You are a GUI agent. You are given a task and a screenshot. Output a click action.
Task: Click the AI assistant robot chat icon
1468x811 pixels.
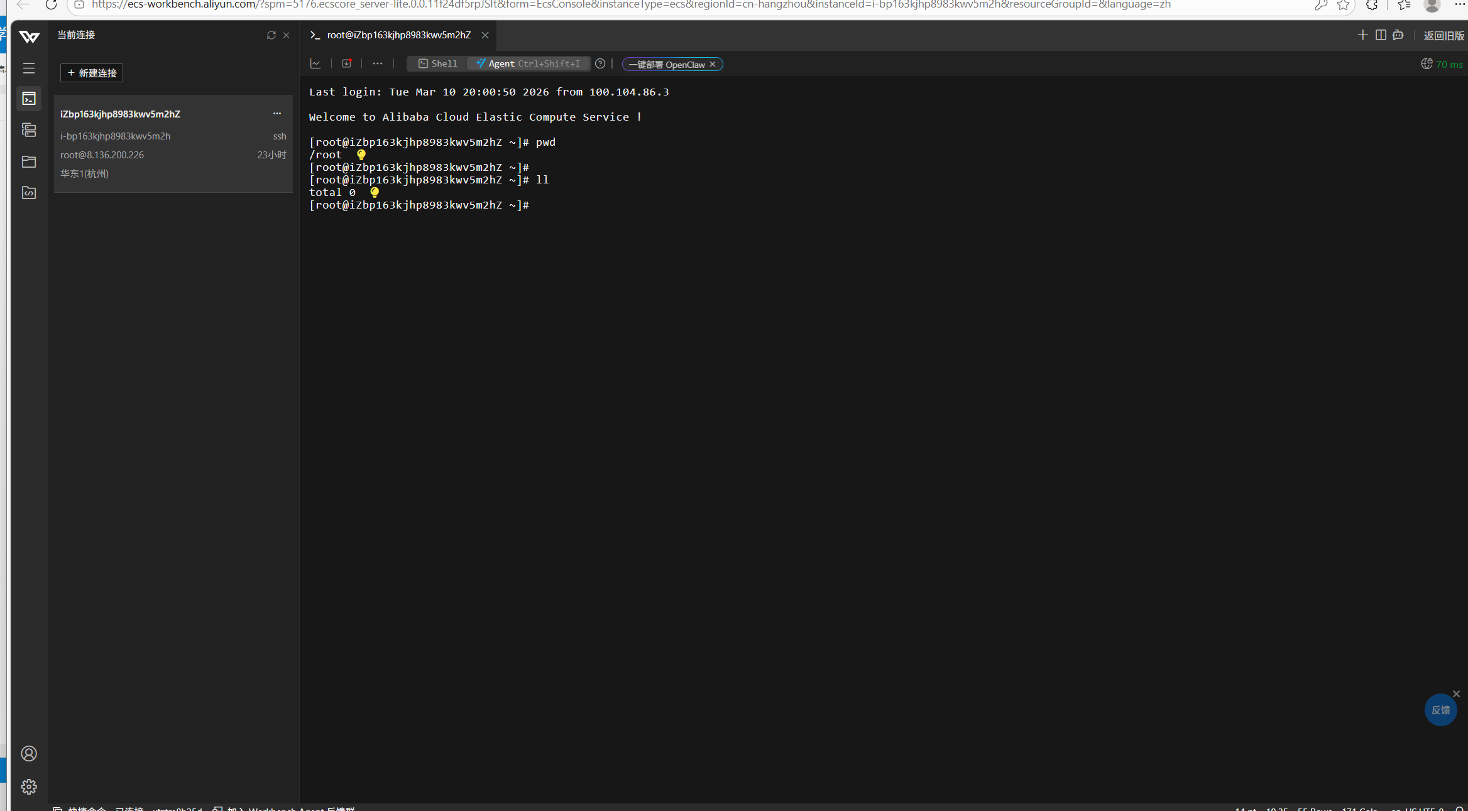click(x=1398, y=35)
